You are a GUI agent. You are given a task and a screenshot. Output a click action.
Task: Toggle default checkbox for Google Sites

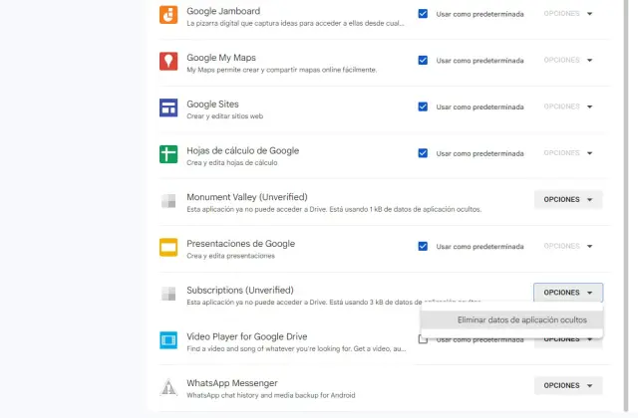(x=423, y=106)
